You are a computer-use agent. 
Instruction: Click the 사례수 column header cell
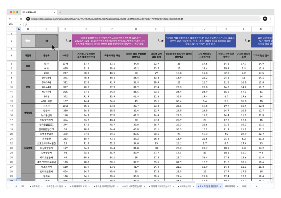click(66, 55)
